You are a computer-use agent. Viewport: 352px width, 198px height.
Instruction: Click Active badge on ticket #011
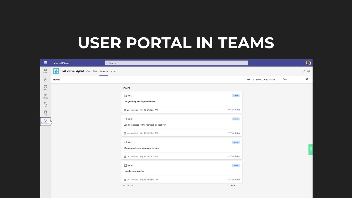click(236, 142)
